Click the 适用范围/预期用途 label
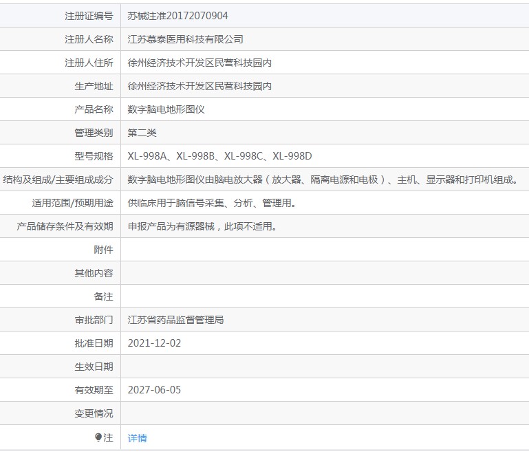 [72, 203]
